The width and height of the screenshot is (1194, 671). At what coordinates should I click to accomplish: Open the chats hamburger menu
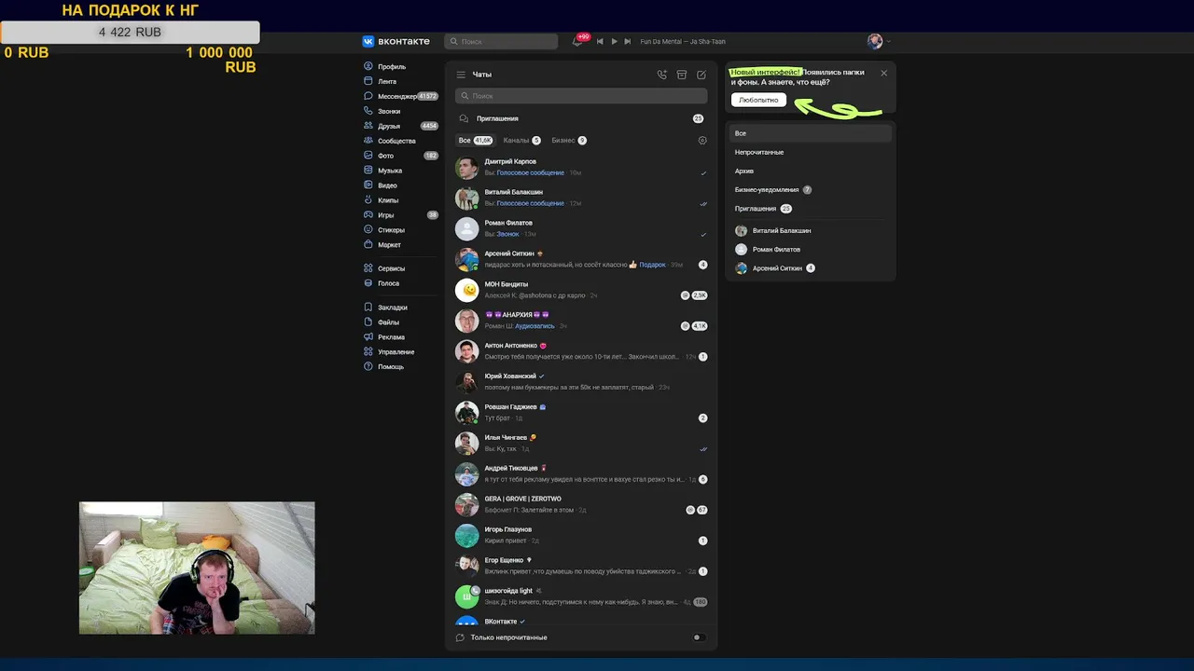tap(461, 75)
